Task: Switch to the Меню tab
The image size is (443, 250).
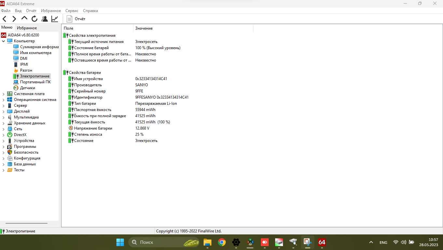Action: click(7, 28)
